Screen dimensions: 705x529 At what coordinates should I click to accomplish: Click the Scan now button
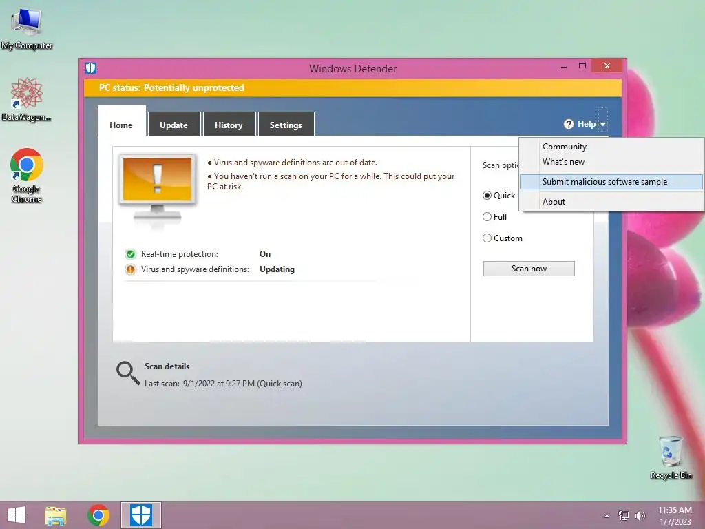[x=529, y=269]
